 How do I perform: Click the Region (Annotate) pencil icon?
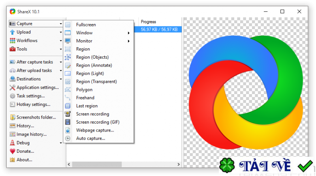tap(68, 65)
